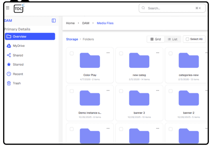Select the banner 3 folder checkbox
Image resolution: width=212 pixels, height=150 pixels.
click(x=121, y=91)
